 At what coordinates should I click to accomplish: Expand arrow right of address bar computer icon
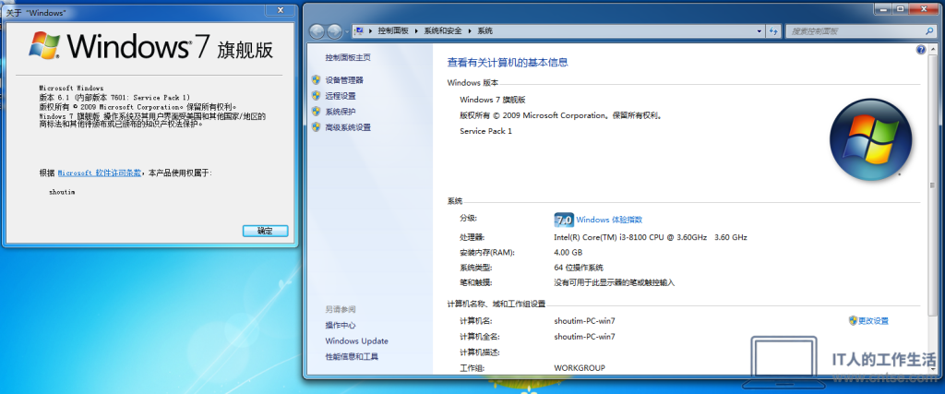click(369, 30)
